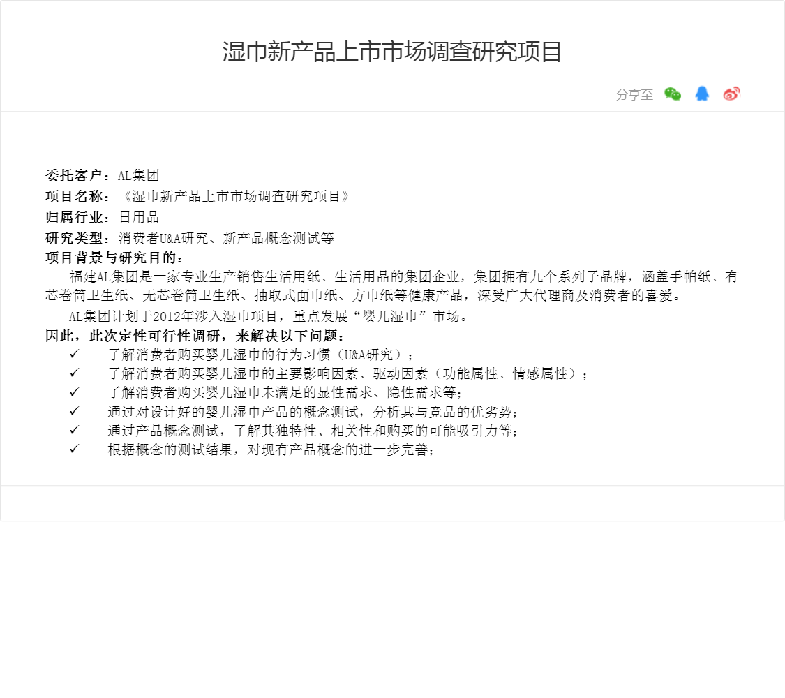Click the 项目背景与研究目的 heading
785x698 pixels.
pyautogui.click(x=114, y=258)
